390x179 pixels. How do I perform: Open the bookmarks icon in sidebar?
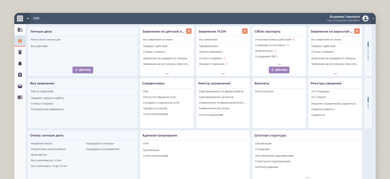point(20,52)
